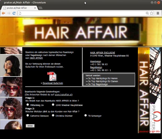The image size is (162, 139).
Task: Click the phone number '+43 1 581 96 63 - 1'
Action: (101, 70)
